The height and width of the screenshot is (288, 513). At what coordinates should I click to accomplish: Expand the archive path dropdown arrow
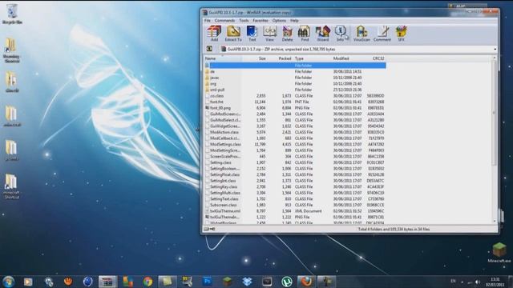[495, 50]
